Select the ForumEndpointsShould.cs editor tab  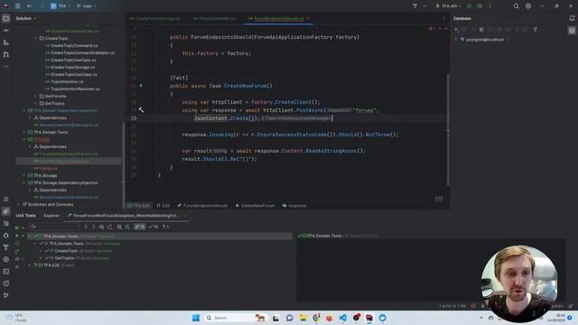click(279, 18)
